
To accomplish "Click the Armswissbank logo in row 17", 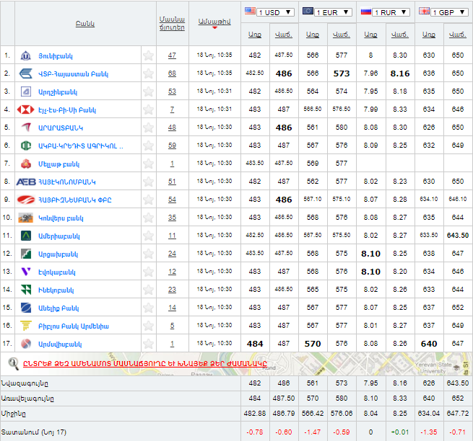I will point(26,344).
